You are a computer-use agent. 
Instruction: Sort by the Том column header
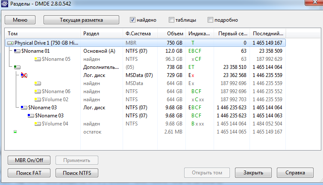click(x=42, y=34)
